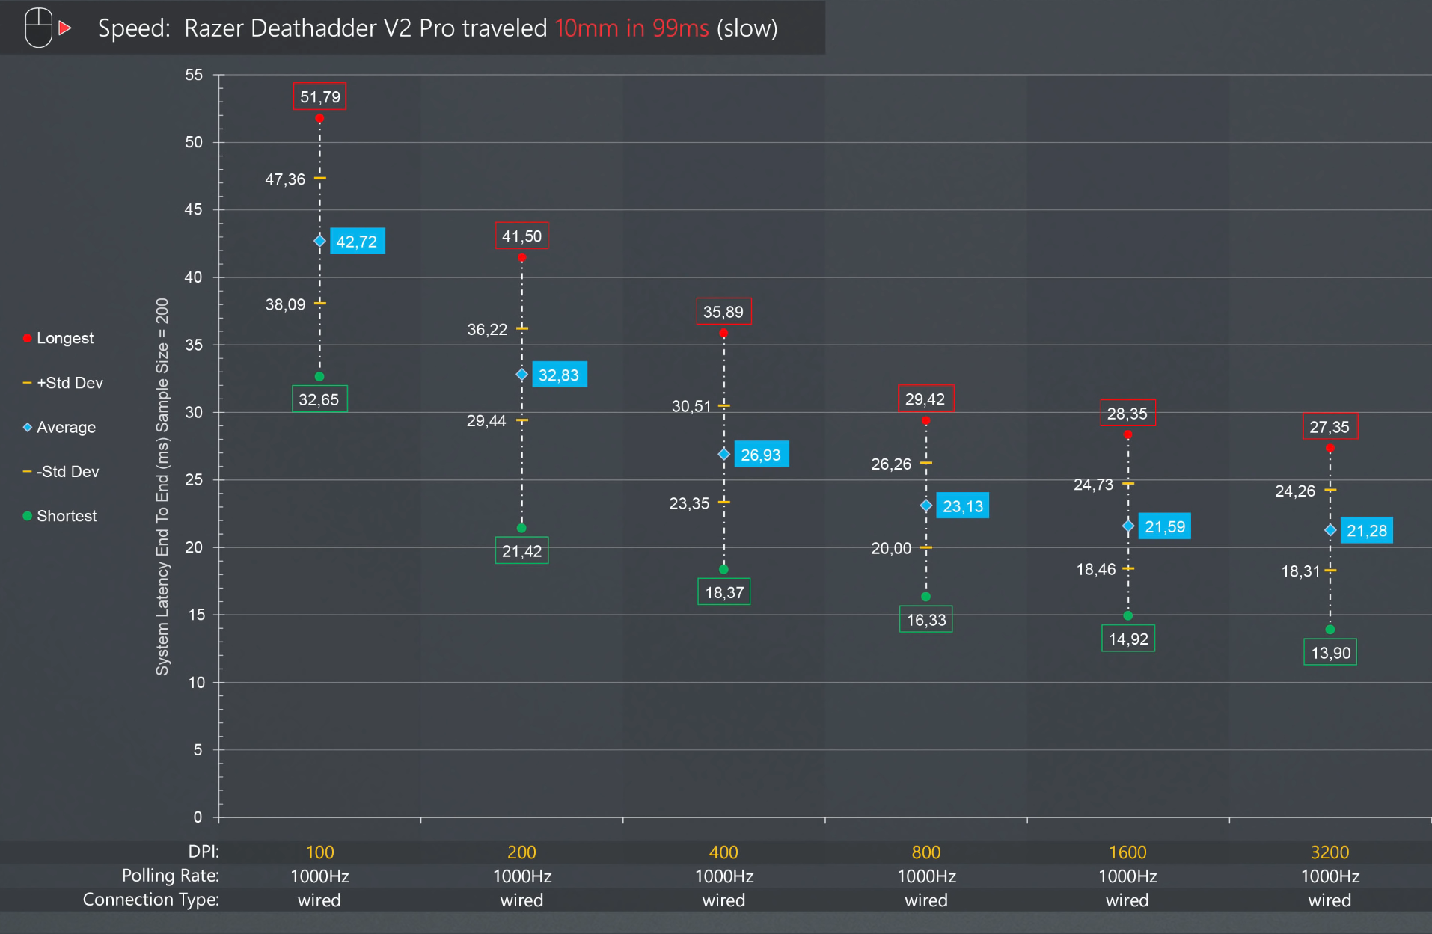Click the 1000Hz polling rate under 800 DPI
The image size is (1432, 934).
click(x=926, y=876)
